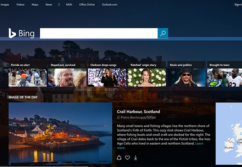Click the Bing logo
Screen dimensions: 242x167
pyautogui.click(x=22, y=33)
